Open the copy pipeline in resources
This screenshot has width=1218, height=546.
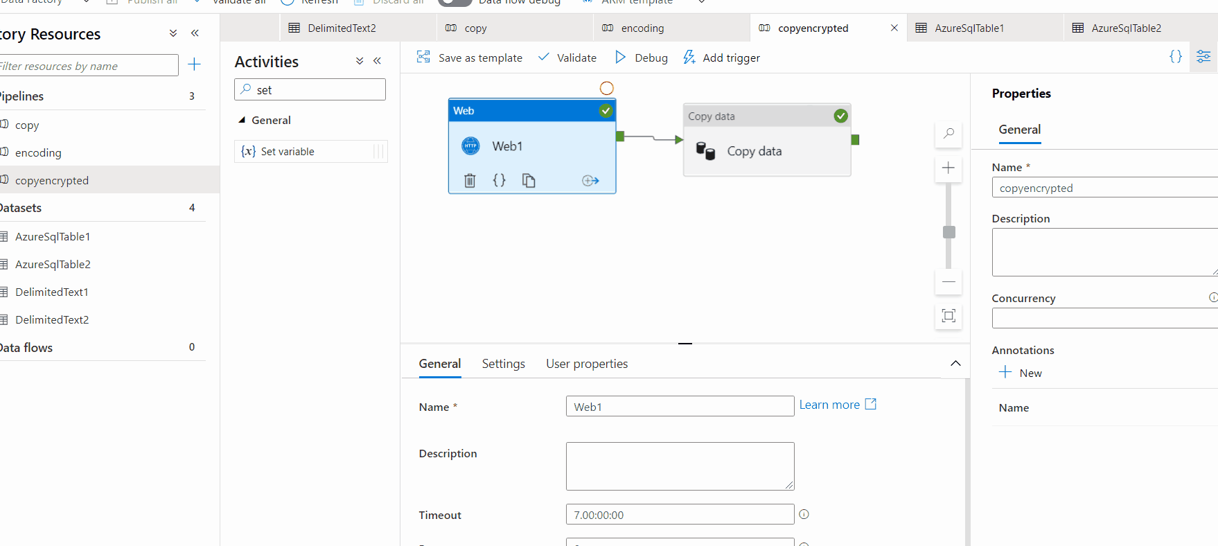tap(109, 125)
